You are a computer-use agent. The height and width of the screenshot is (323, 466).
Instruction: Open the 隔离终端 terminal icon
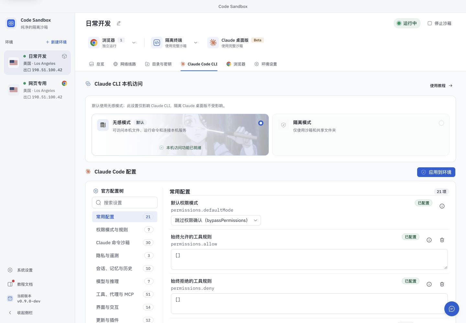click(157, 43)
